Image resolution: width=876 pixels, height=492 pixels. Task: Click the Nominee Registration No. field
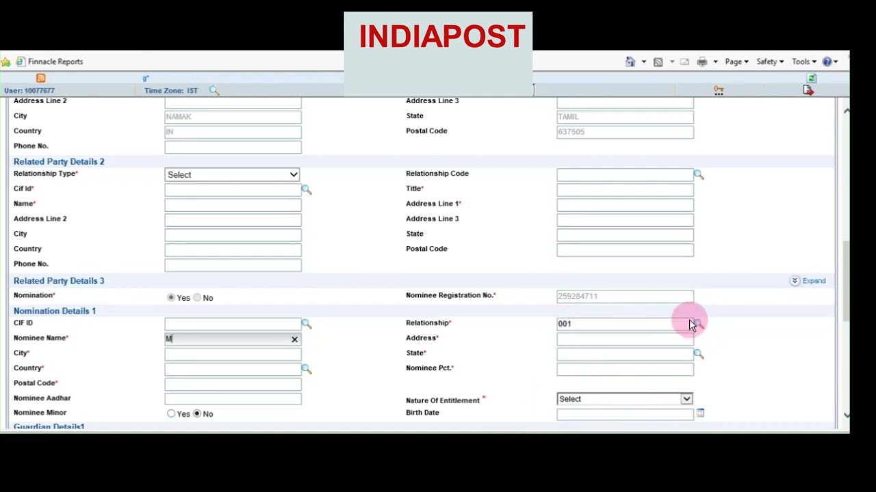(625, 297)
